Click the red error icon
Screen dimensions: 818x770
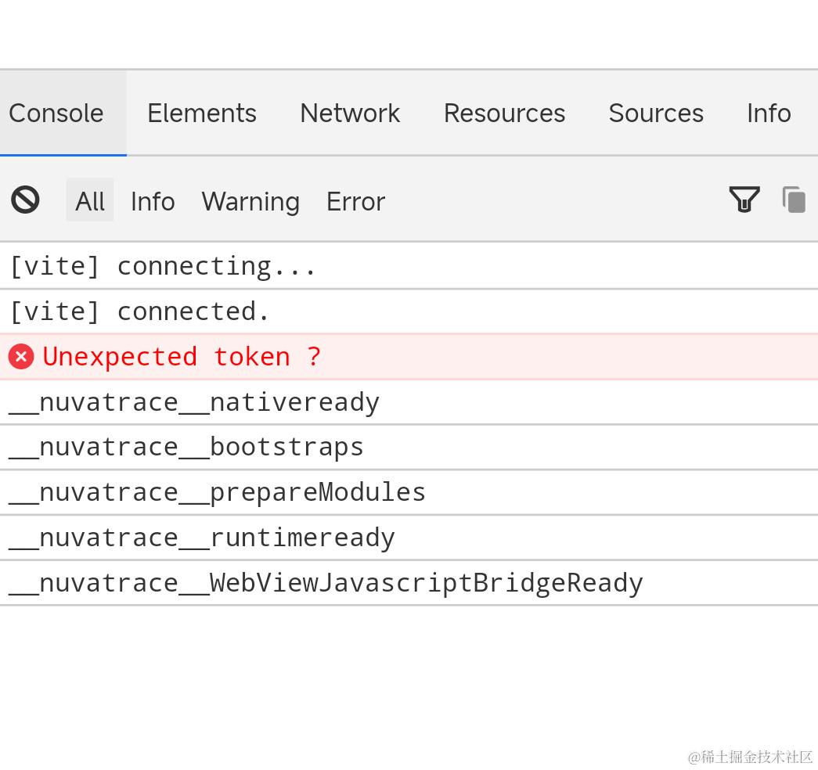tap(21, 357)
